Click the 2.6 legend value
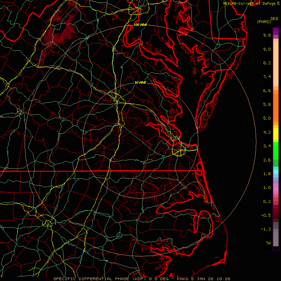 pos(267,160)
